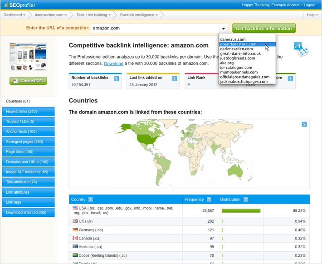
Task: Open help for Number of backlinks
Action: pos(116,78)
